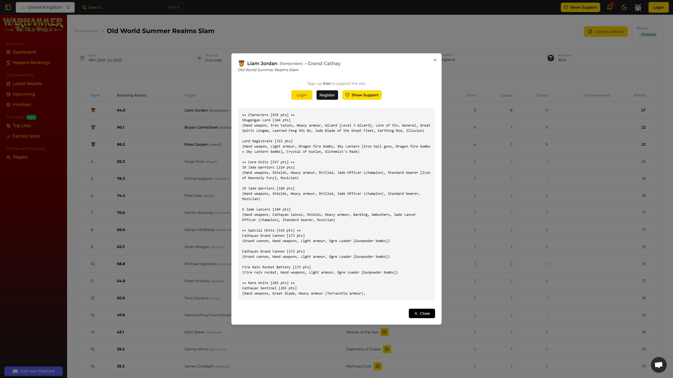This screenshot has width=673, height=378.
Task: Click the yellow Login button in dialog
Action: point(302,95)
